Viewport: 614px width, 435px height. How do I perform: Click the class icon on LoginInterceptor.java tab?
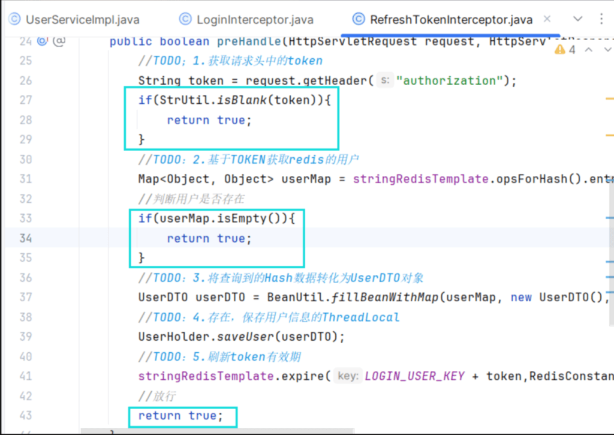(185, 19)
